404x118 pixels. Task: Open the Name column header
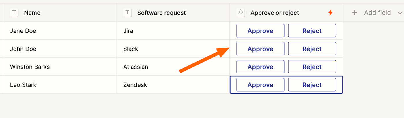59,13
